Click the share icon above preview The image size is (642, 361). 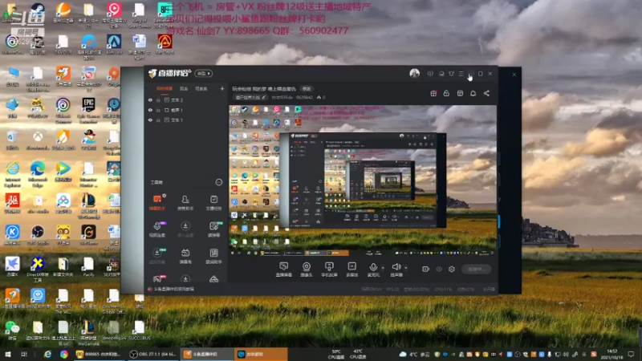pyautogui.click(x=486, y=93)
